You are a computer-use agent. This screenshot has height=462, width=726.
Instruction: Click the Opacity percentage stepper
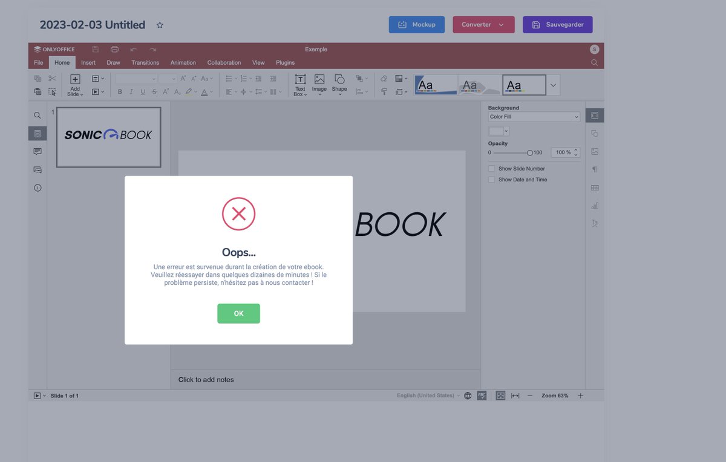pos(565,152)
